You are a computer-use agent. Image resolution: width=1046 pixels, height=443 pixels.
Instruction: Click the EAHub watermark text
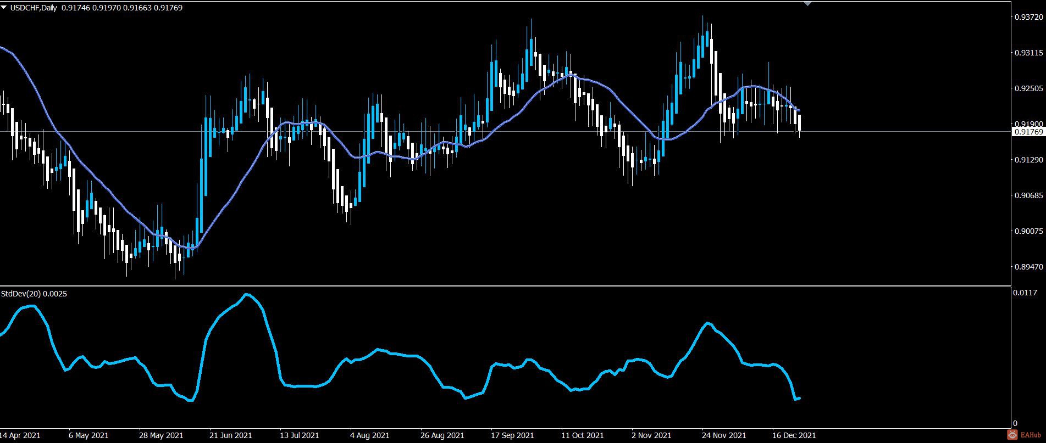1030,436
